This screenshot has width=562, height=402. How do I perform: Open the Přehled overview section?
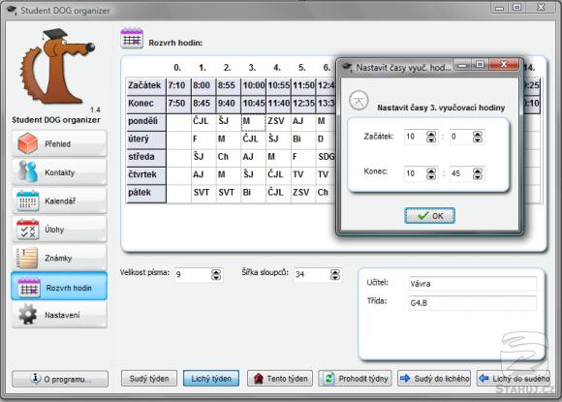(x=59, y=143)
